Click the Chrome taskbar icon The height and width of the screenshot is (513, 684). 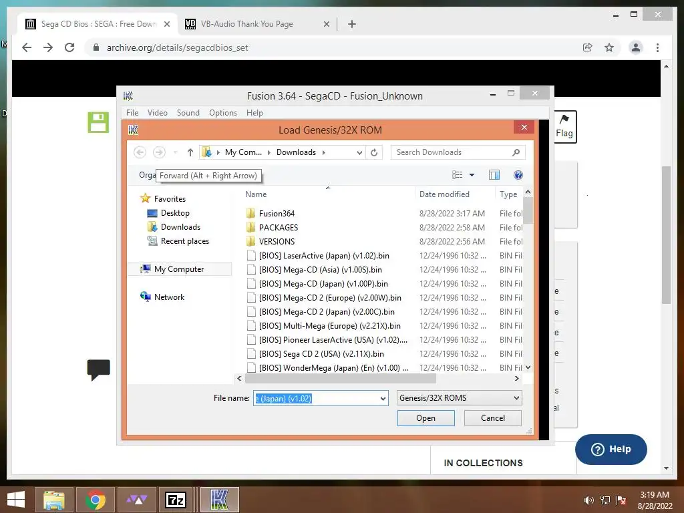coord(96,500)
